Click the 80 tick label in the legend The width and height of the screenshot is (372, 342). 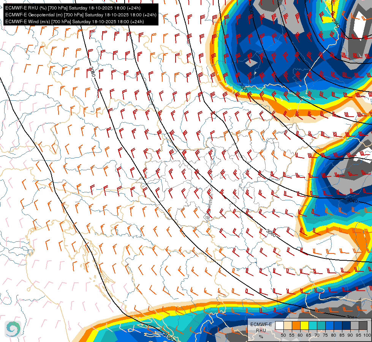point(334,335)
